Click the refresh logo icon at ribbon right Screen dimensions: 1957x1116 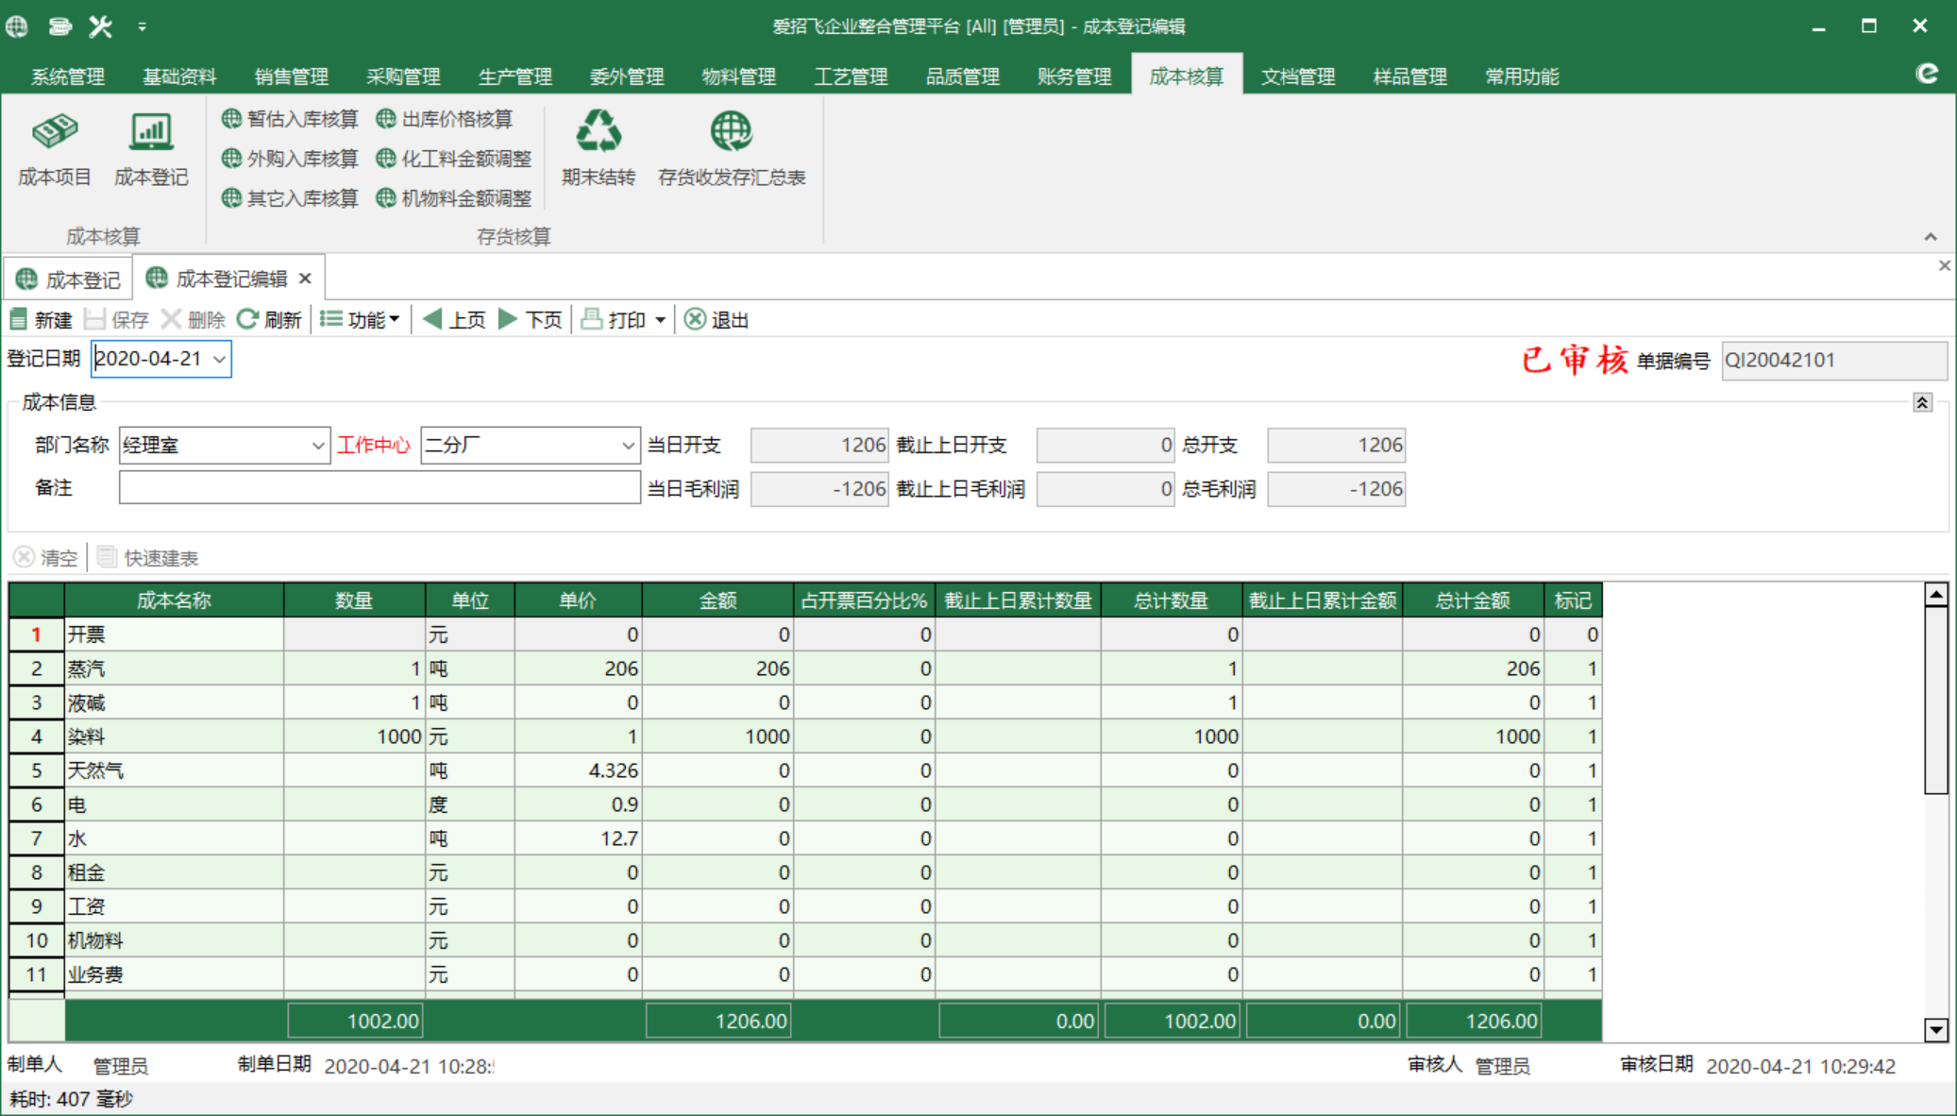1927,75
